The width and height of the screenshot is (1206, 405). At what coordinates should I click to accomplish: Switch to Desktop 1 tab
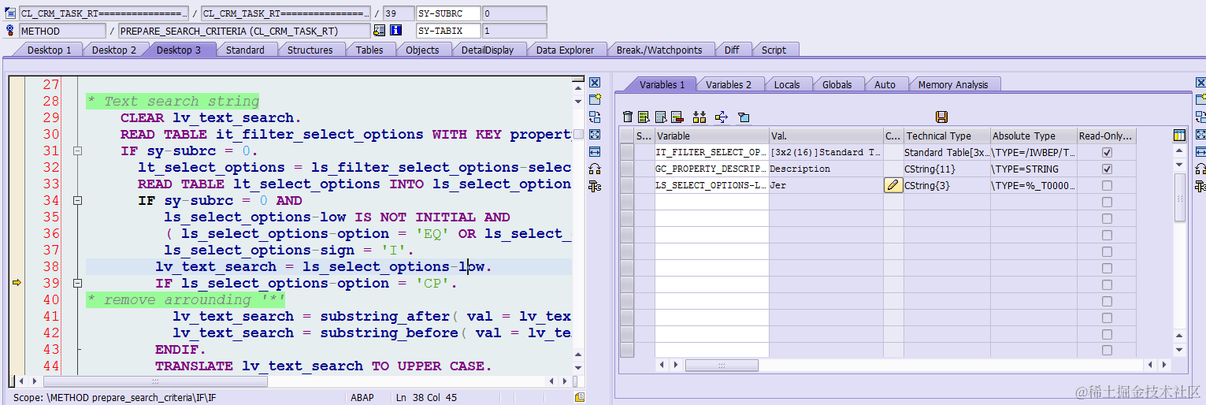click(x=49, y=50)
